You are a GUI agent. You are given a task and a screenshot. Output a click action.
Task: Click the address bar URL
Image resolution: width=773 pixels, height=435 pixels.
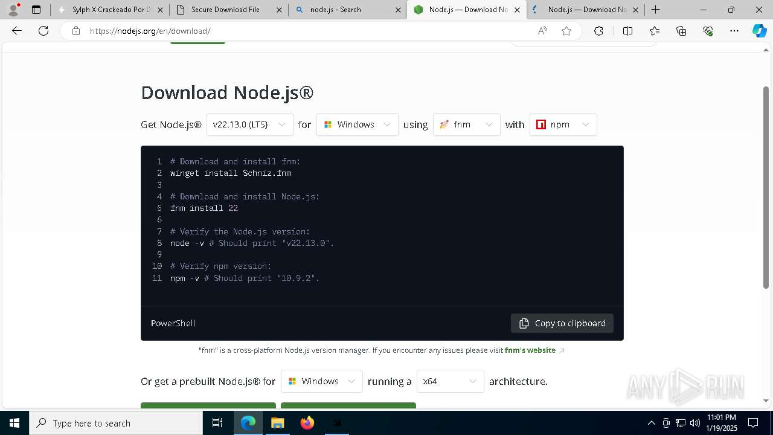[150, 31]
